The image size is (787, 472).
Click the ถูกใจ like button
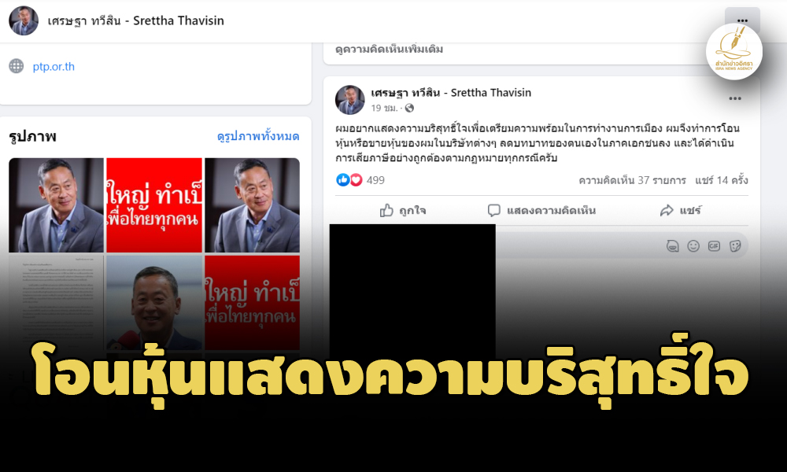403,211
